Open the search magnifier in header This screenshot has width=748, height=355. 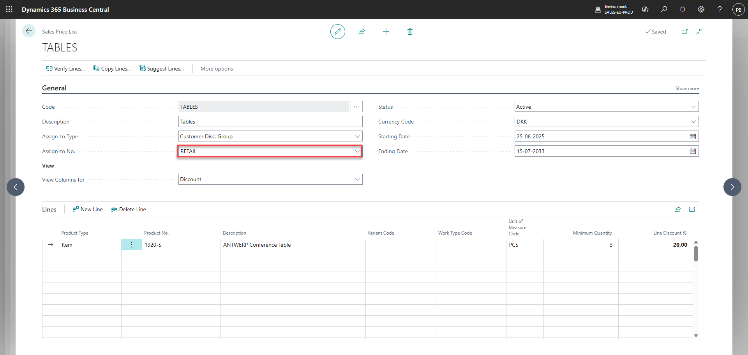[x=664, y=9]
